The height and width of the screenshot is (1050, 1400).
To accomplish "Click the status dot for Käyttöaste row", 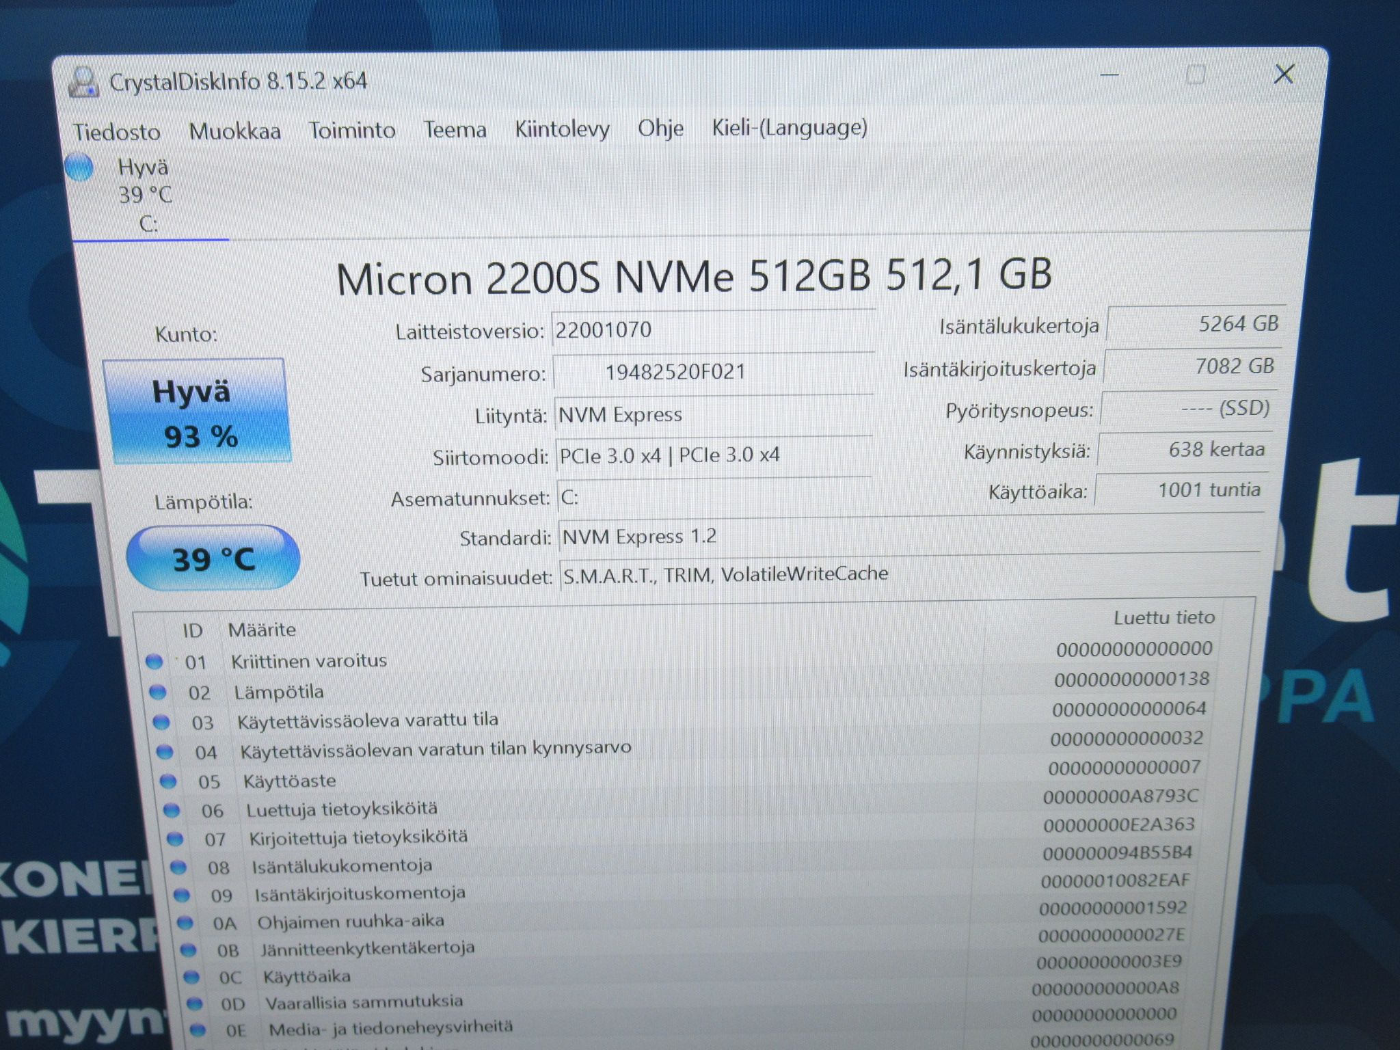I will point(168,781).
